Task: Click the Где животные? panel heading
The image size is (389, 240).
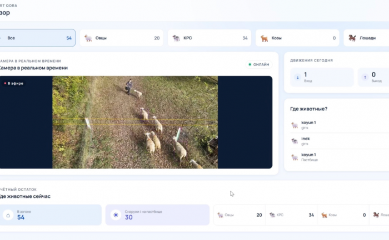Action: [308, 109]
